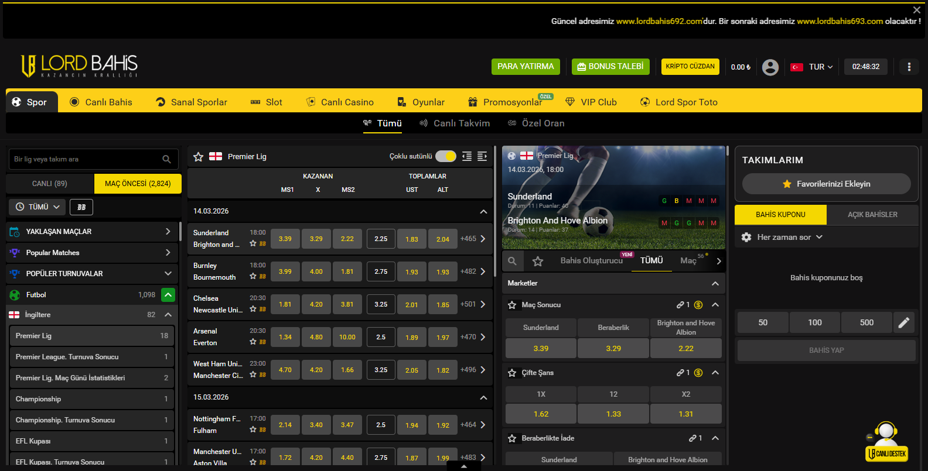Collapse the İngiltere country group
Viewport: 928px width, 471px height.
click(168, 315)
